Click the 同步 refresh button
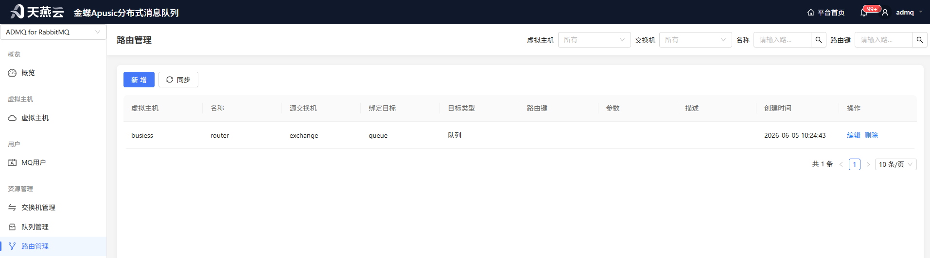 tap(178, 80)
